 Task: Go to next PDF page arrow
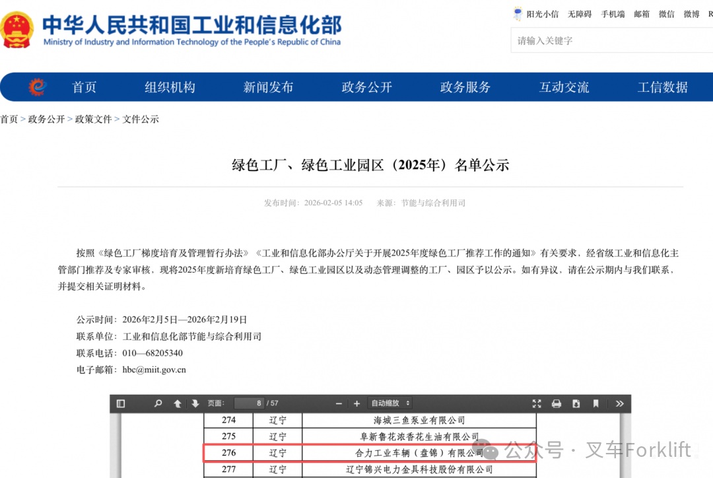[x=195, y=403]
